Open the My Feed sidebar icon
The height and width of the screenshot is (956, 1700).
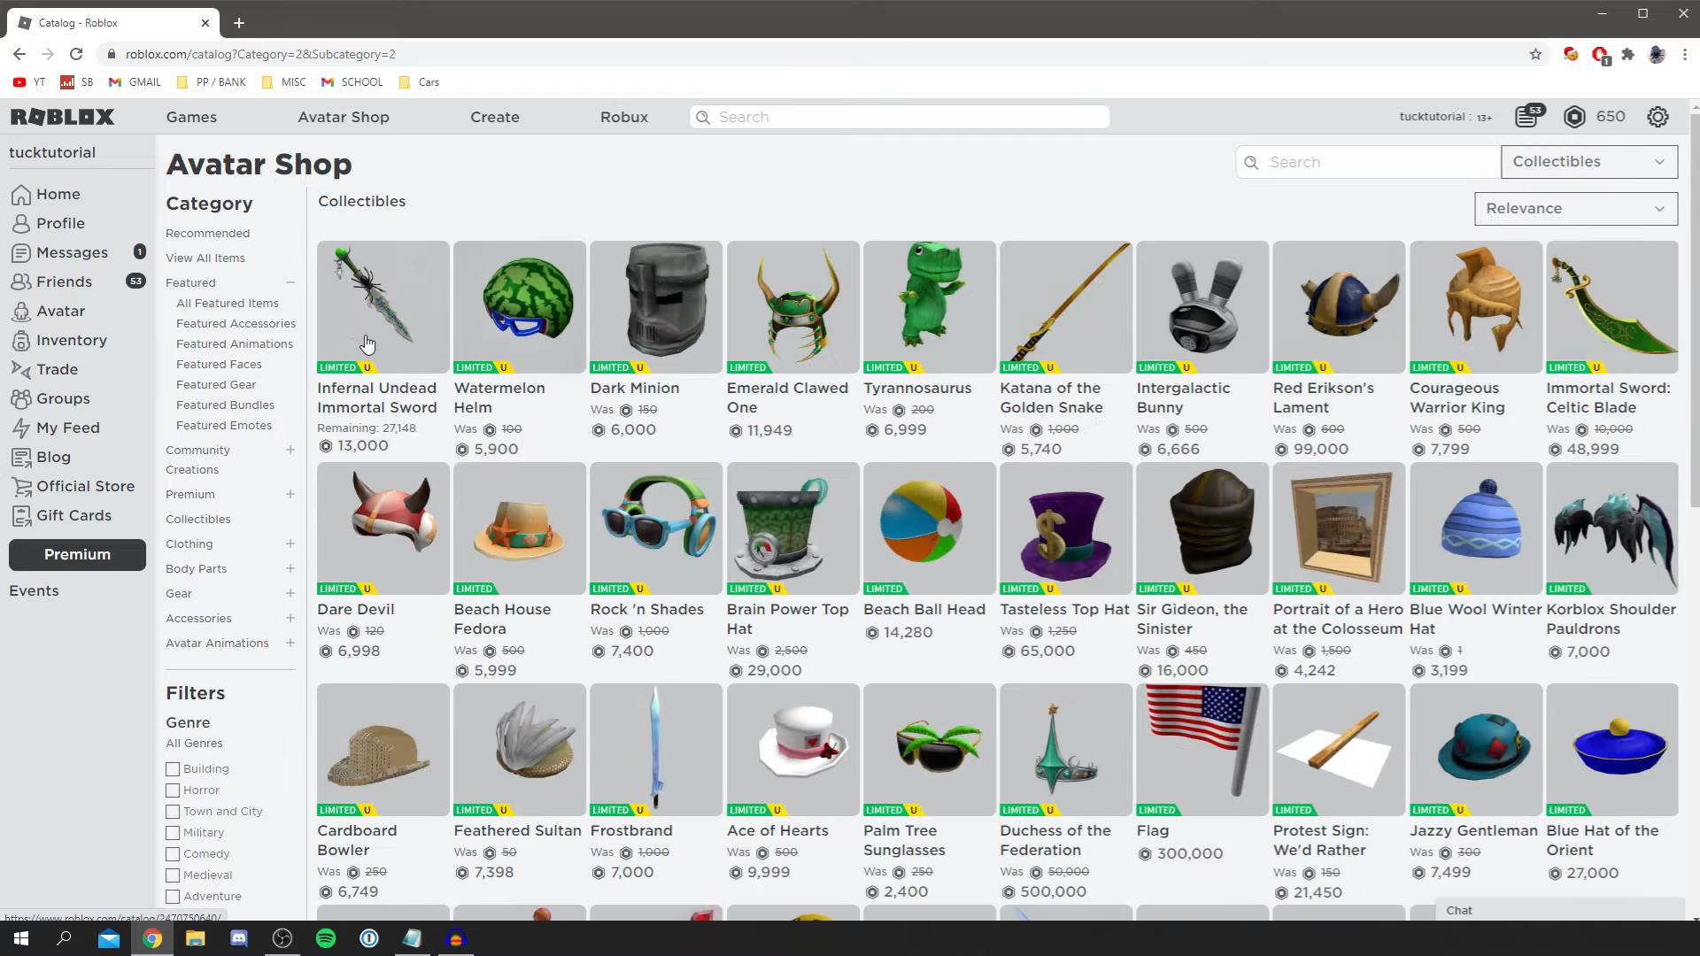pos(21,428)
